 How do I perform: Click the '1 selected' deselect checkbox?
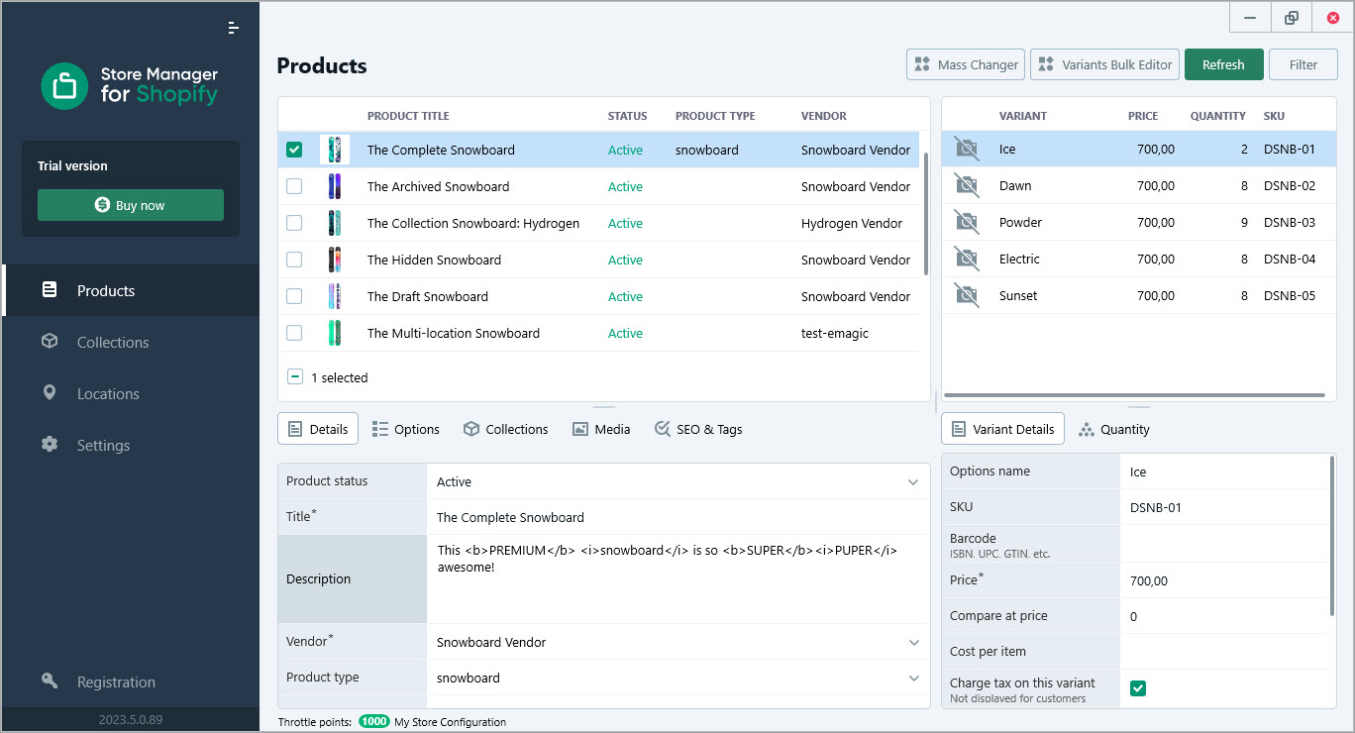295,377
